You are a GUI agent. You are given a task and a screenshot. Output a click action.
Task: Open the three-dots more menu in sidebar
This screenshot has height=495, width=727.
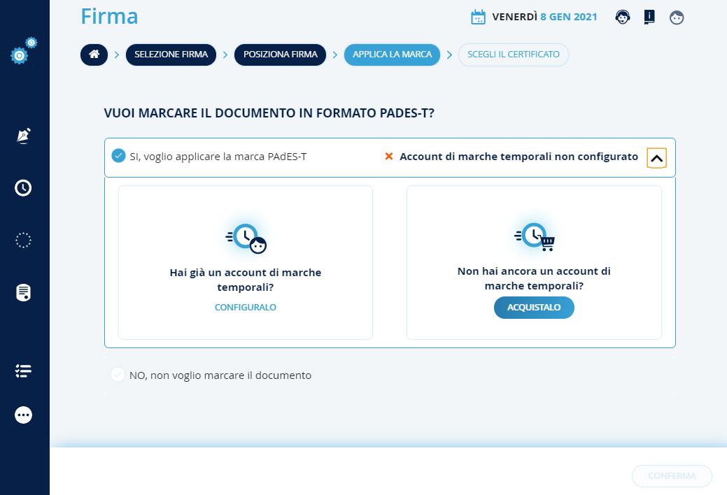[23, 415]
